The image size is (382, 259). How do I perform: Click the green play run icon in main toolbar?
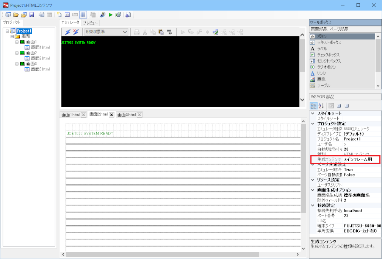click(x=110, y=15)
